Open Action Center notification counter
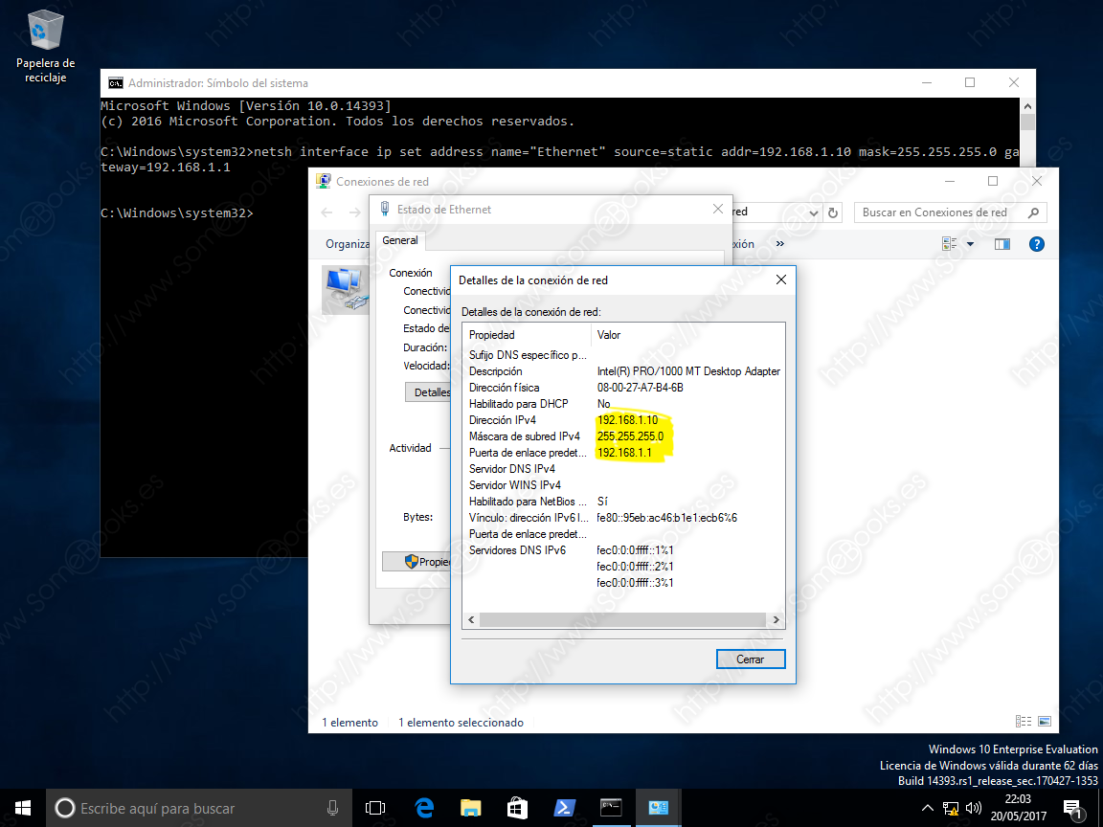 click(x=1074, y=809)
